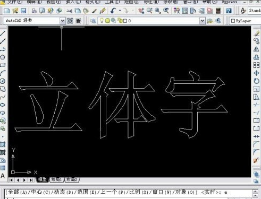
Task: Select the Multiline Text tool
Action: point(3,176)
